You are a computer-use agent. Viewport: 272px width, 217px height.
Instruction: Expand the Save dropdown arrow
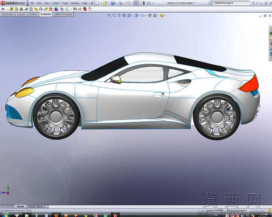pyautogui.click(x=116, y=3)
